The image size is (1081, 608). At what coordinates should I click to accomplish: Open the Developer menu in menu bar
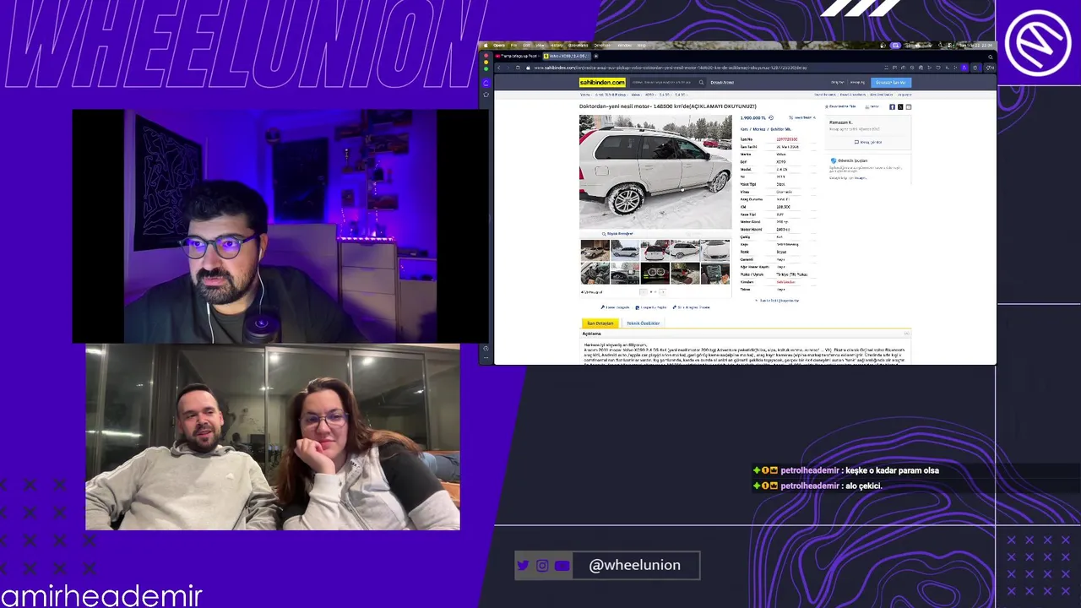coord(602,46)
